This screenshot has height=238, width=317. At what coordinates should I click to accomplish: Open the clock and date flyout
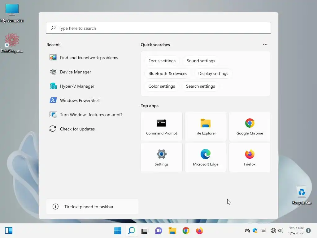click(296, 231)
